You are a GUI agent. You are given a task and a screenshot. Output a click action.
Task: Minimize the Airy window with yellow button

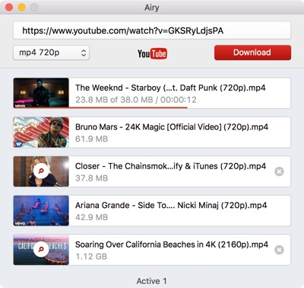pos(21,7)
